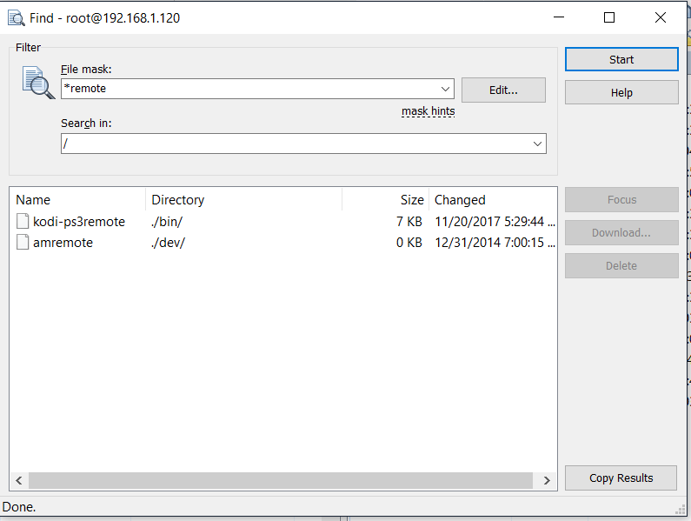Open the mask hints link
The height and width of the screenshot is (521, 691).
pyautogui.click(x=428, y=111)
